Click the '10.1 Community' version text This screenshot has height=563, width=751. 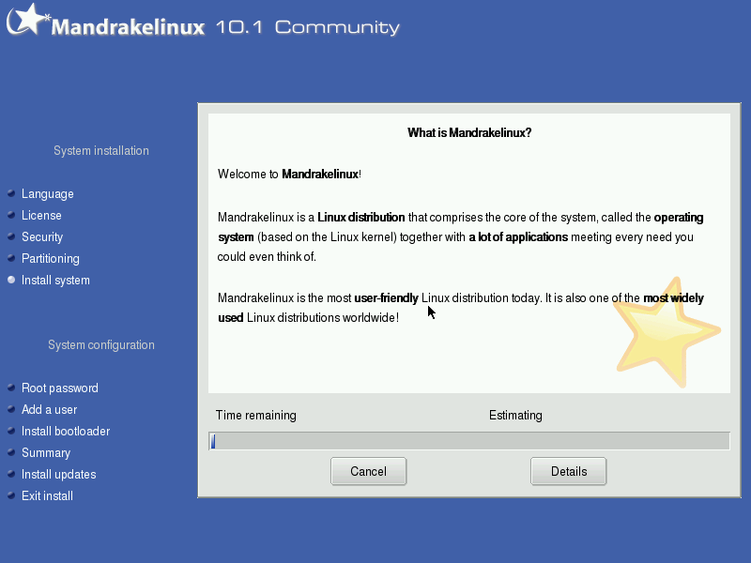coord(308,27)
